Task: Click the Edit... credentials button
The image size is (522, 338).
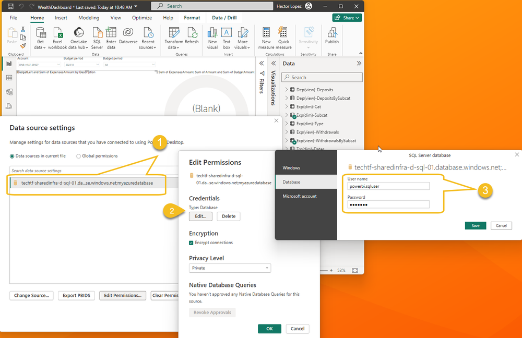Action: [200, 216]
